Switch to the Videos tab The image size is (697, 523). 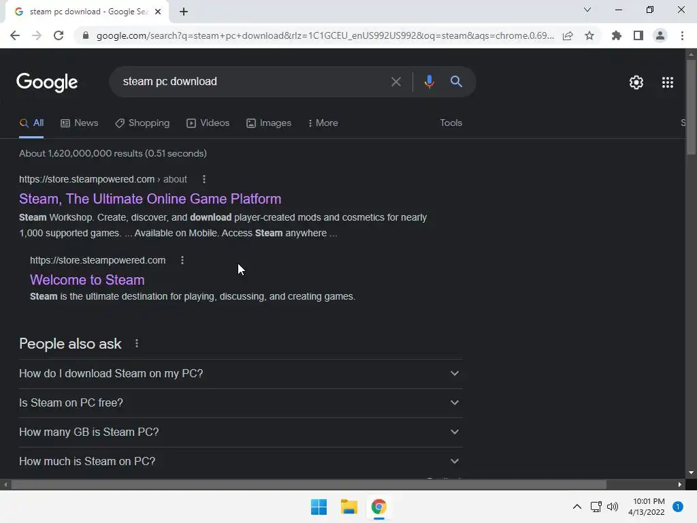(208, 123)
